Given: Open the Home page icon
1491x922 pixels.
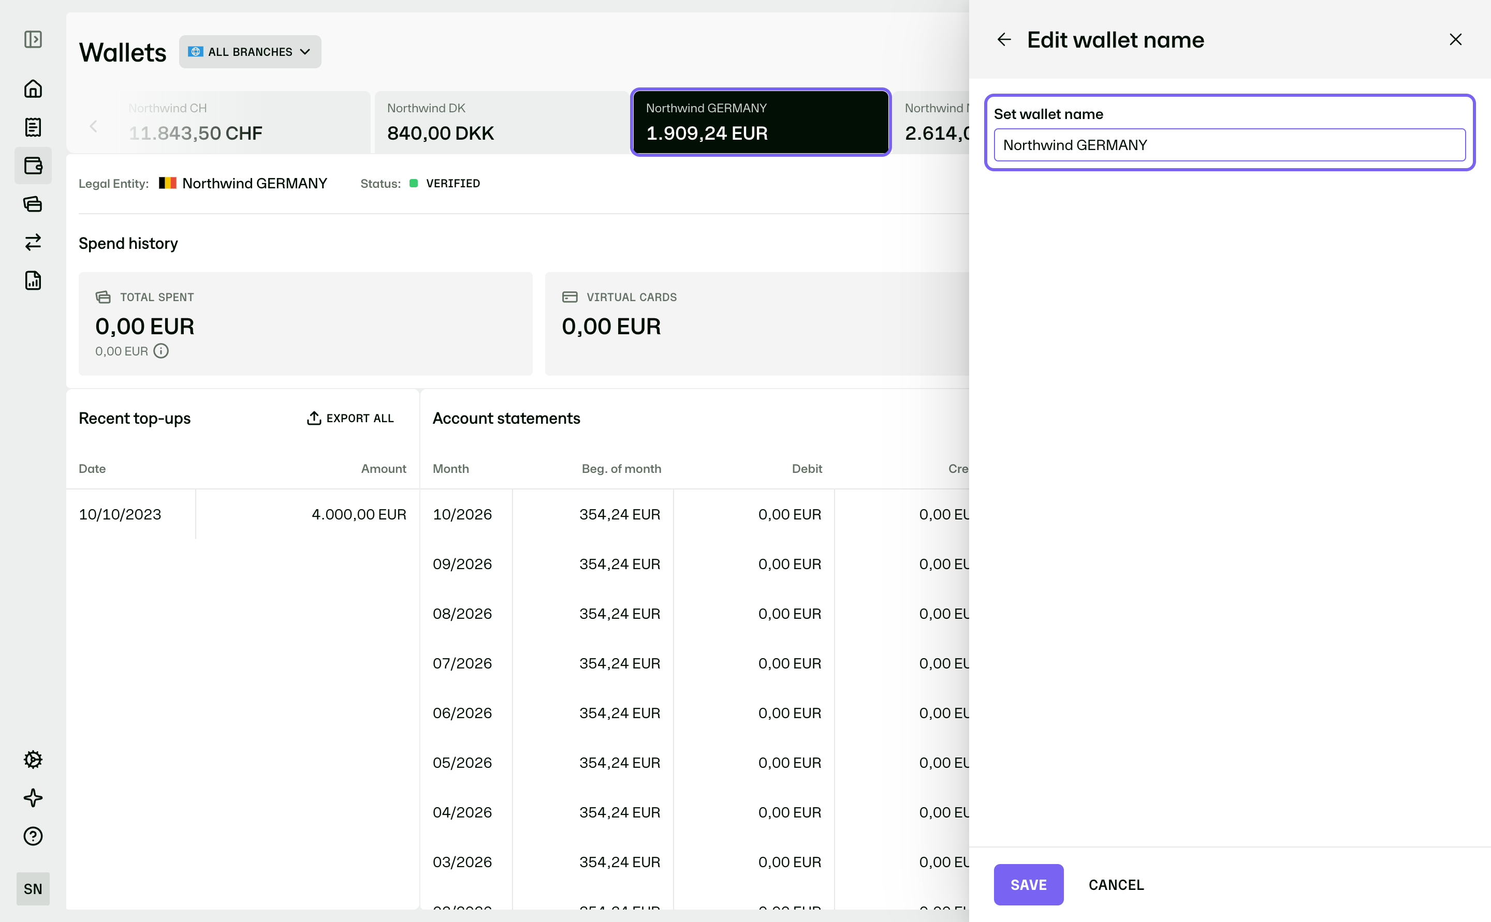Looking at the screenshot, I should click(33, 89).
